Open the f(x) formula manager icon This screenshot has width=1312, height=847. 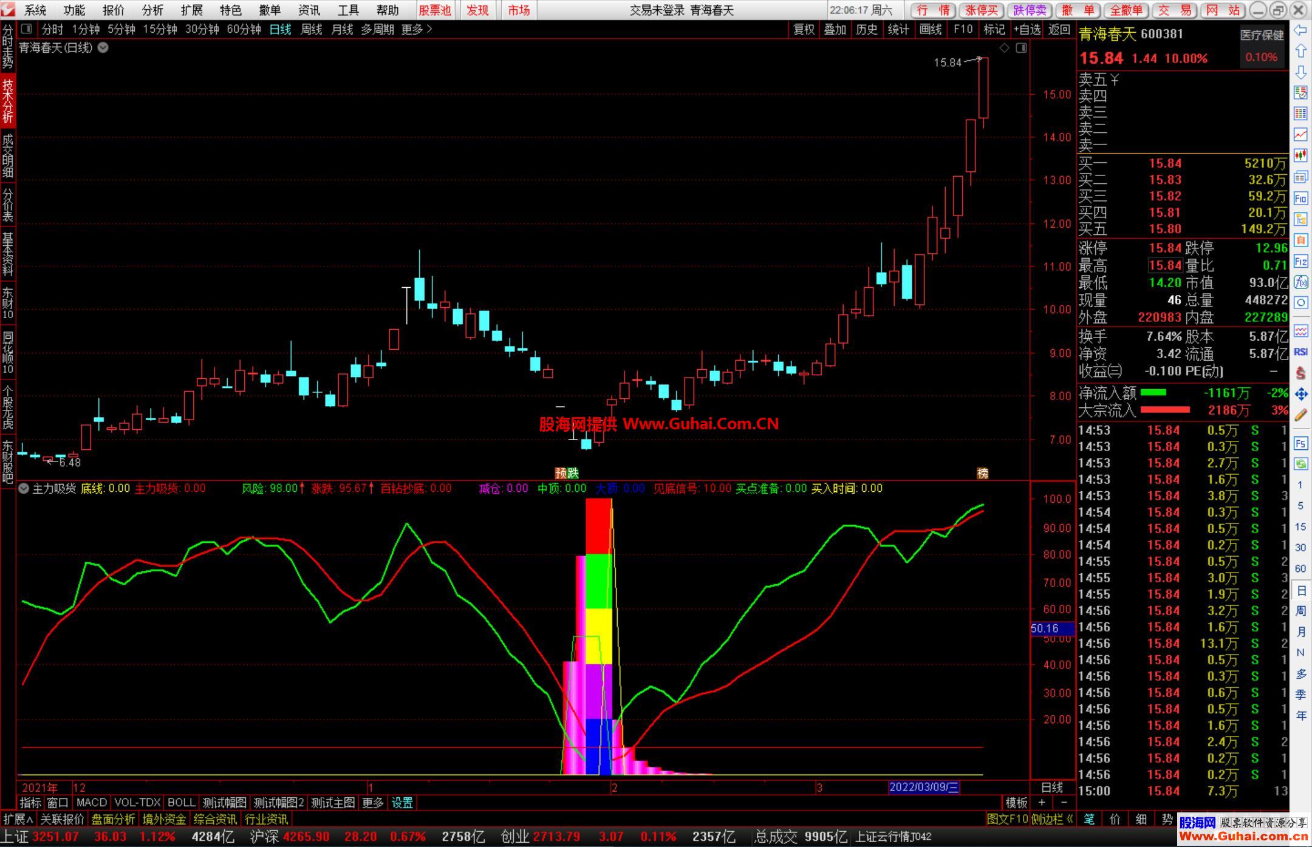coord(1300,282)
